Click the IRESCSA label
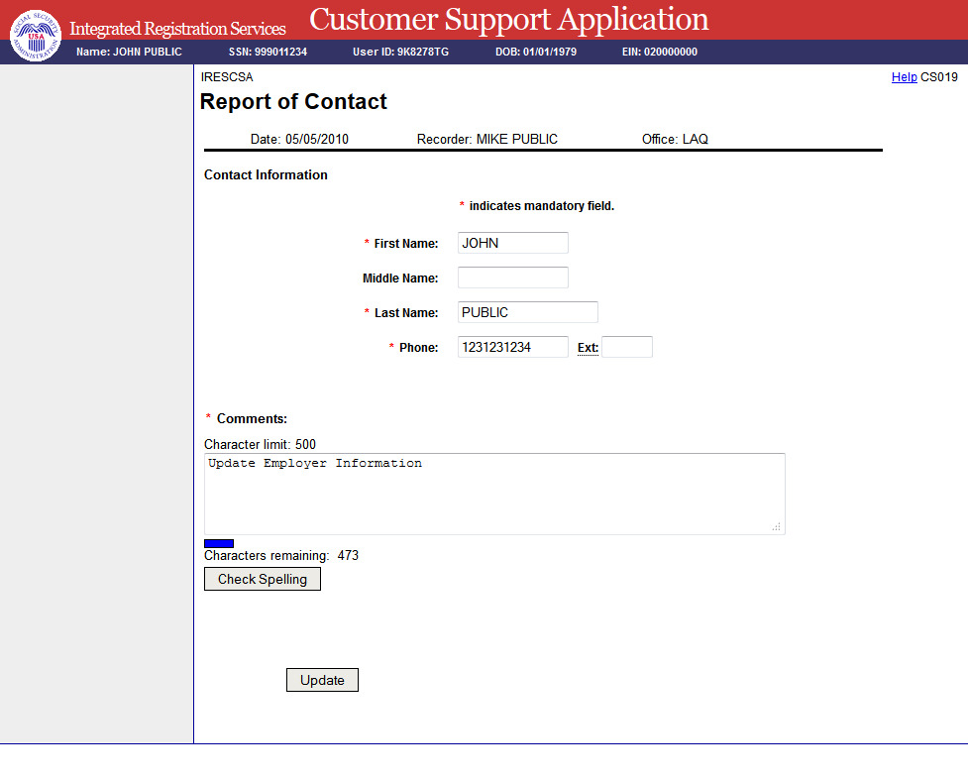The image size is (968, 780). coord(227,77)
